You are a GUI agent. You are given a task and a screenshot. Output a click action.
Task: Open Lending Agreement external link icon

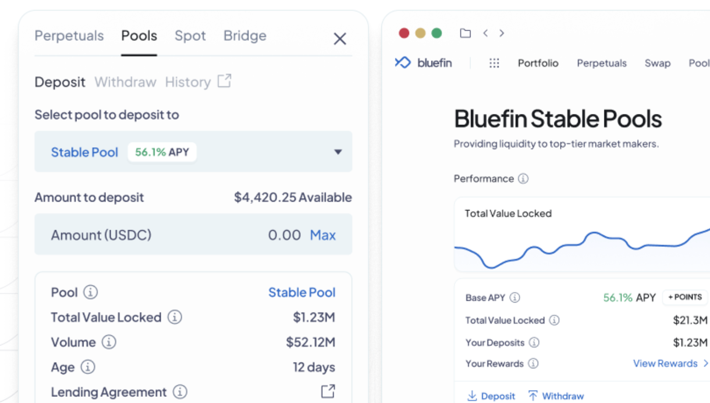tap(328, 391)
